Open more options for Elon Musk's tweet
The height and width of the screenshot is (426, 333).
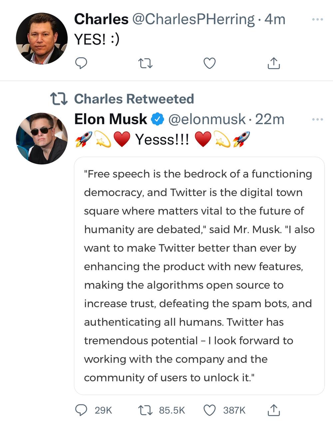click(x=317, y=119)
